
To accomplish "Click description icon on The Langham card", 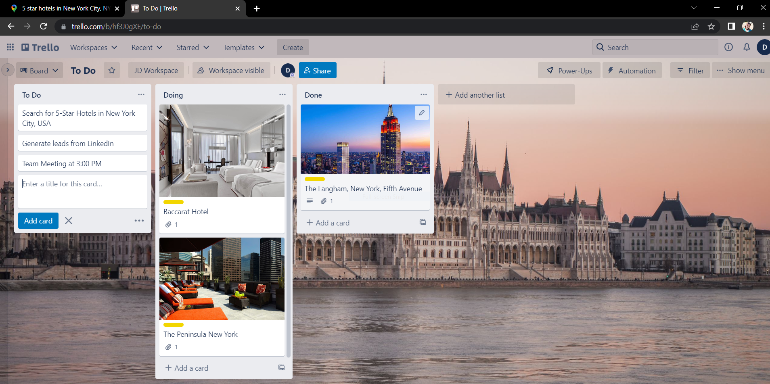I will coord(310,201).
